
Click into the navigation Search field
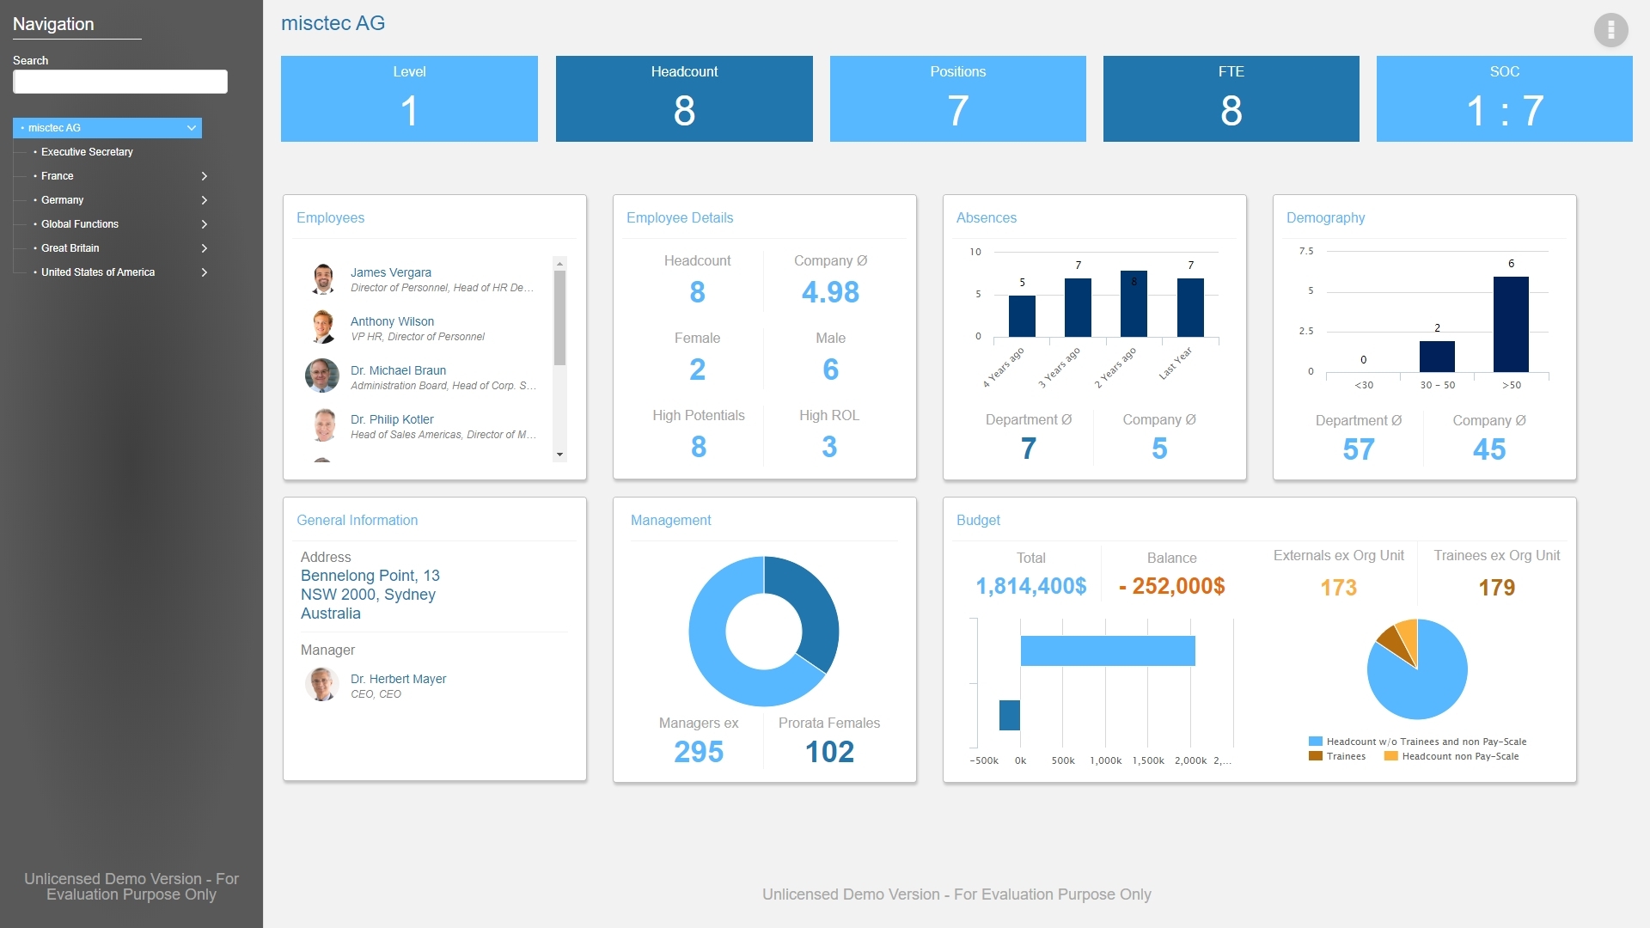120,82
